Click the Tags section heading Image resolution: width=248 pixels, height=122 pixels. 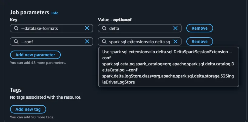pyautogui.click(x=16, y=90)
